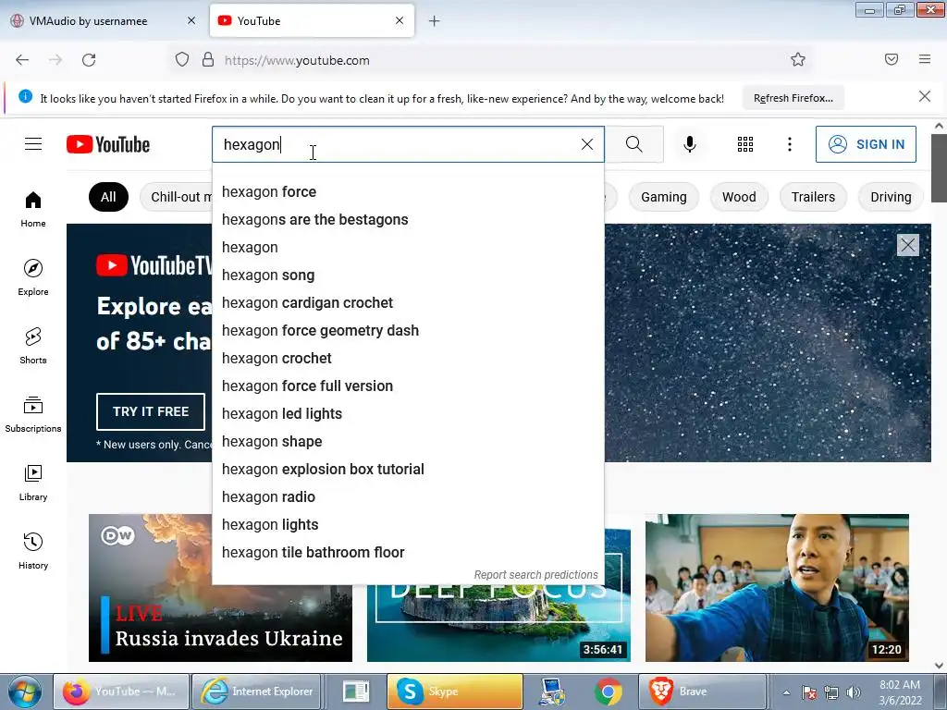Viewport: 947px width, 710px height.
Task: Open History in the sidebar
Action: pyautogui.click(x=33, y=551)
